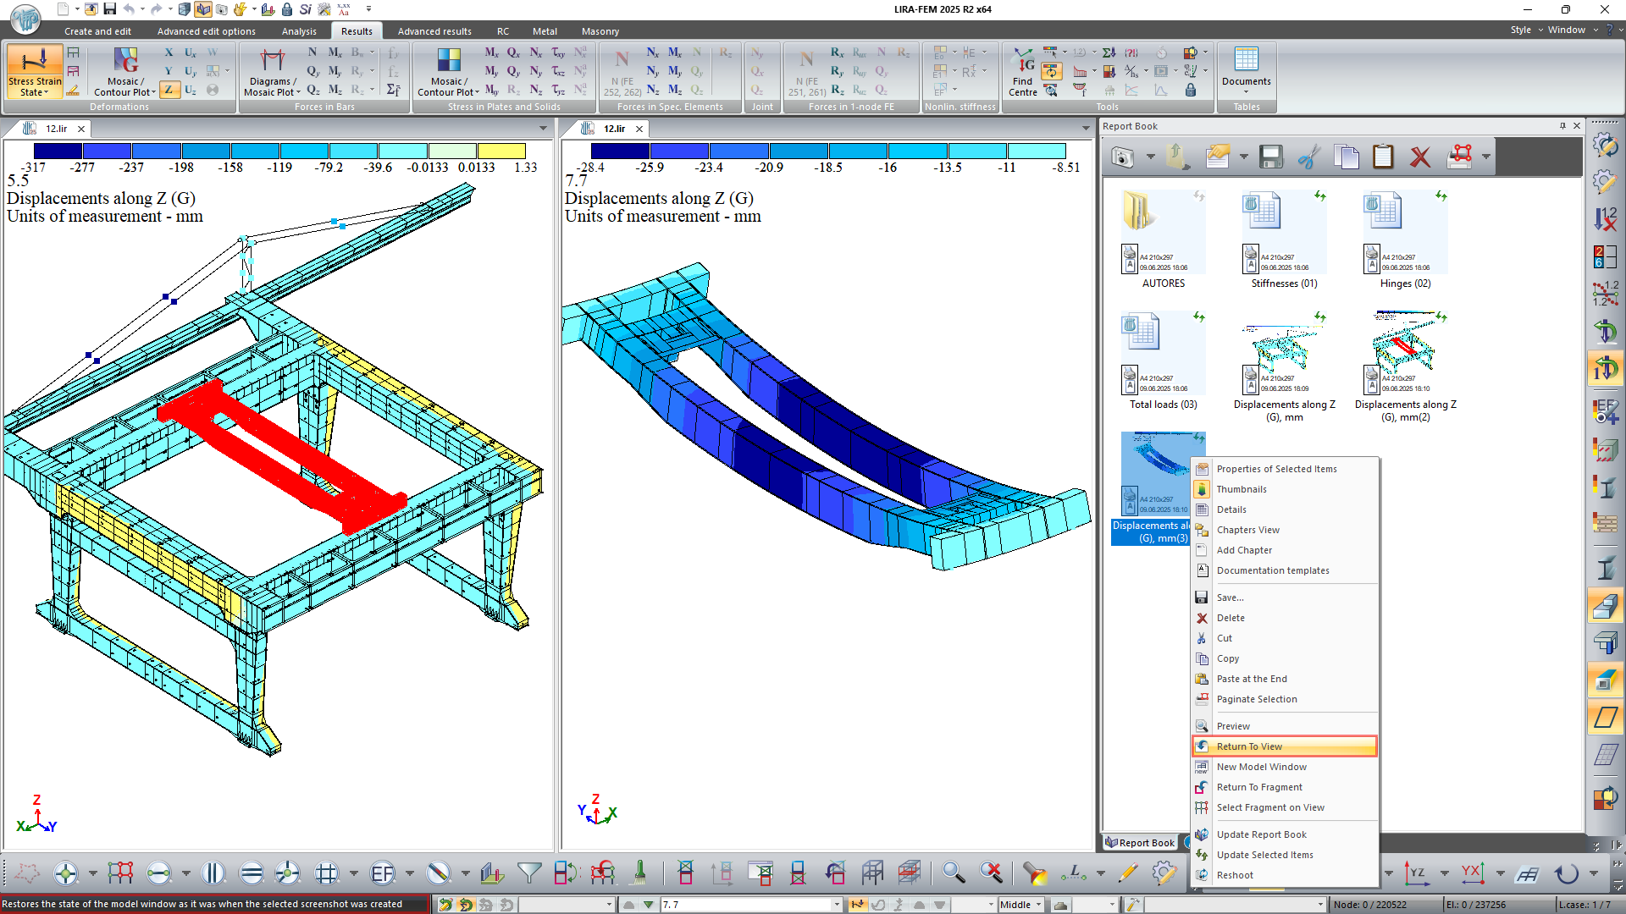Image resolution: width=1626 pixels, height=914 pixels.
Task: Toggle the YZ projection view button
Action: click(x=1415, y=873)
